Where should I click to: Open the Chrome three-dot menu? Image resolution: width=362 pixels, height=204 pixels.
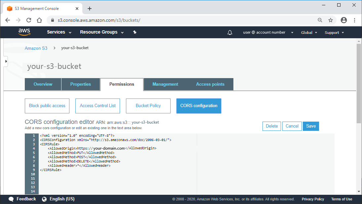point(354,20)
